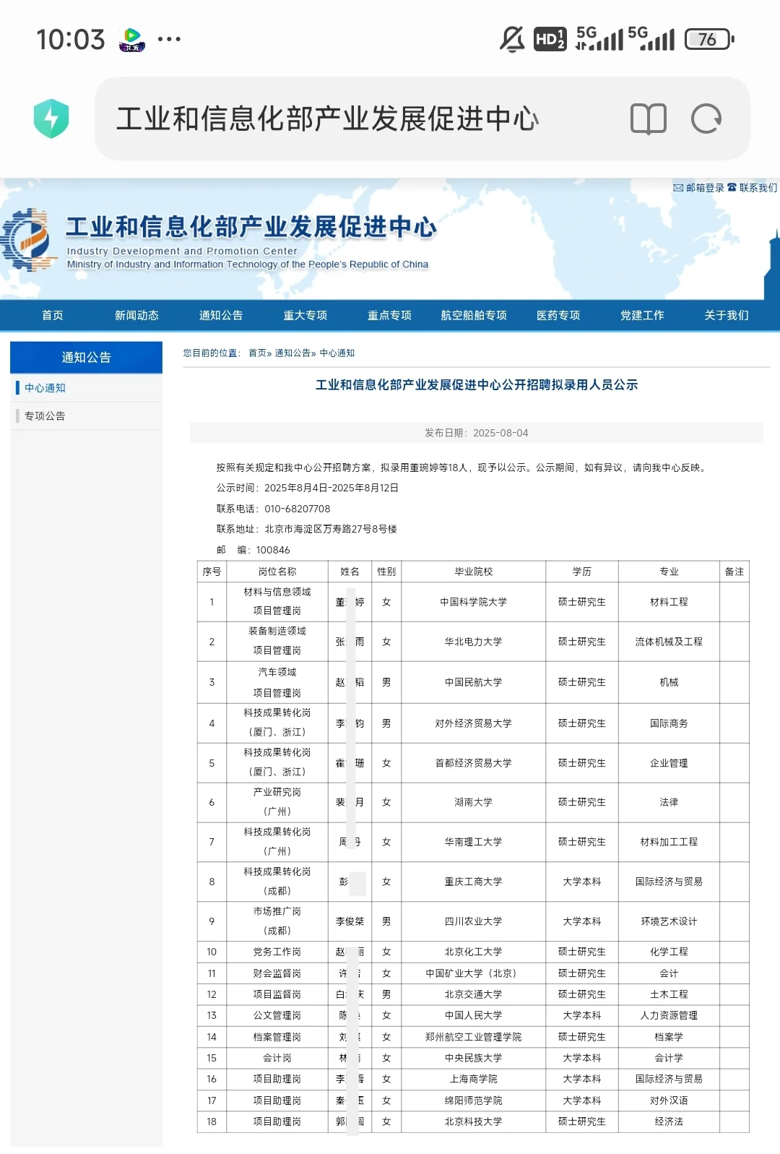
Task: Open 联系我们 contact link
Action: coord(753,188)
